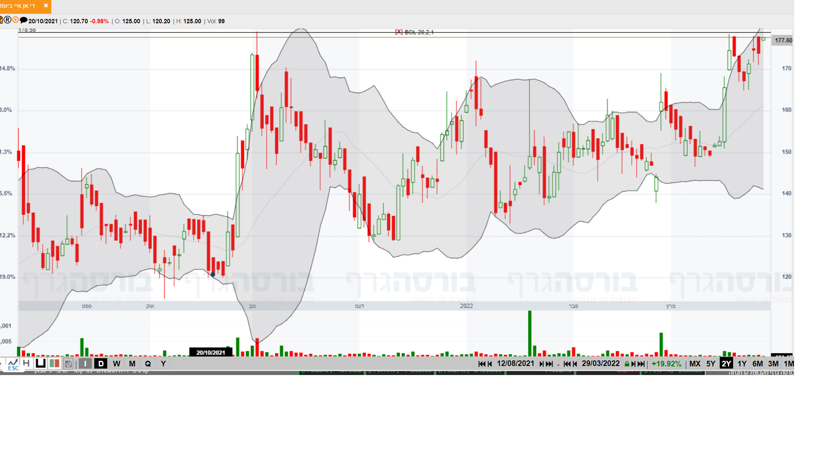The width and height of the screenshot is (827, 465).
Task: Click the 5Y range button
Action: pyautogui.click(x=711, y=364)
